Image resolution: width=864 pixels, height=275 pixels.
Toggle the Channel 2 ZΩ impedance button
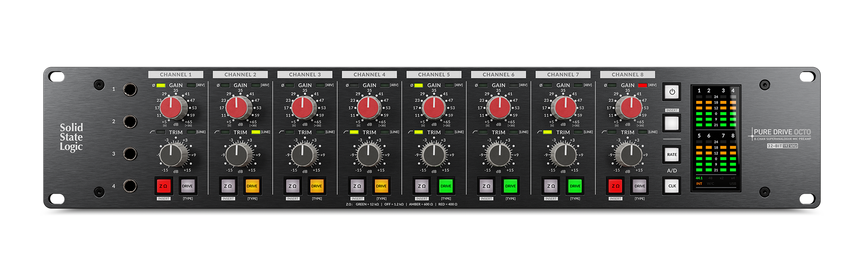coord(228,186)
